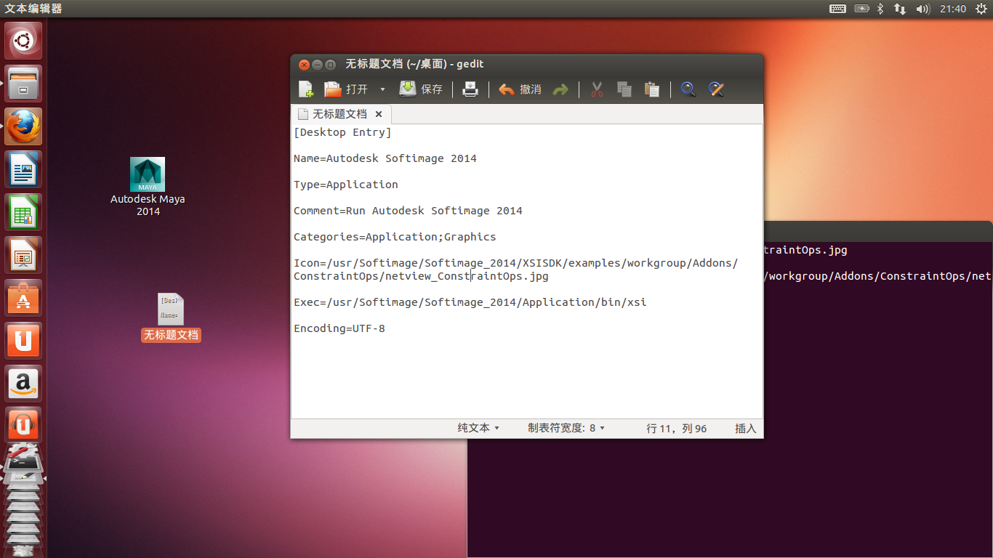Click the 插入 insert mode indicator
This screenshot has width=993, height=558.
746,429
